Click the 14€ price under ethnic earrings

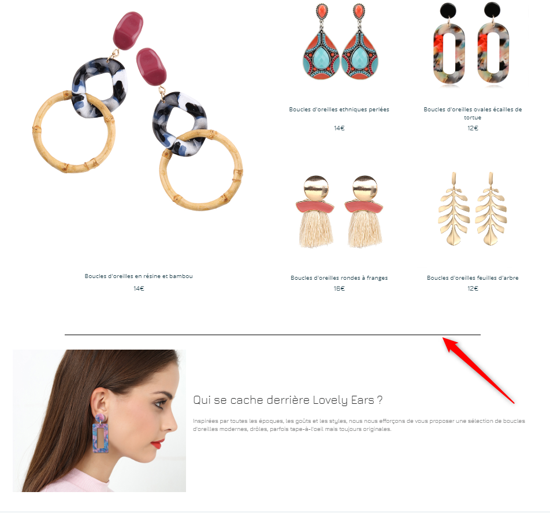point(339,128)
